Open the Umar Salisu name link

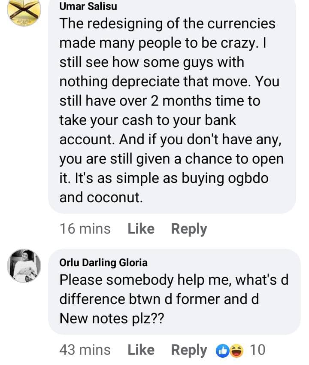tap(88, 6)
